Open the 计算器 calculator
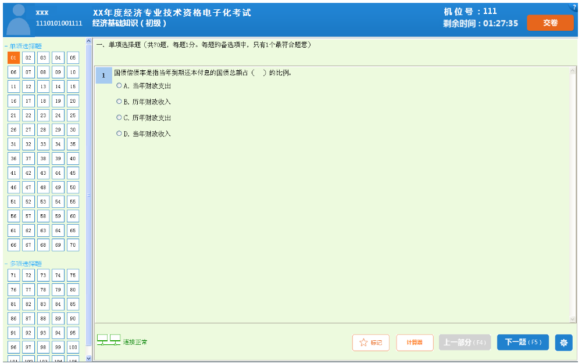The width and height of the screenshot is (582, 364). coord(415,343)
